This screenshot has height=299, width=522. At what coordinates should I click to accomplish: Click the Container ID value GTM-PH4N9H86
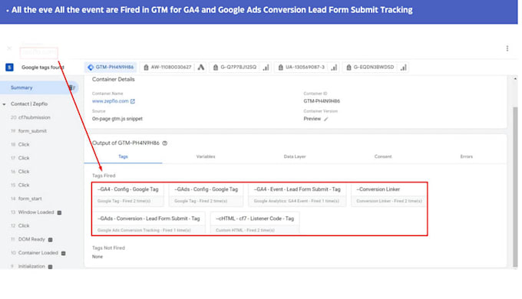(322, 101)
